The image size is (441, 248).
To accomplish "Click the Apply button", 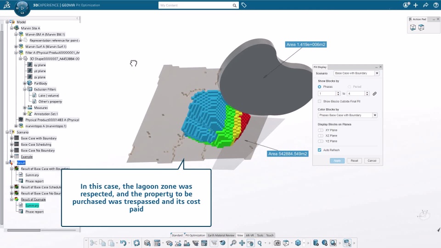I will (337, 161).
